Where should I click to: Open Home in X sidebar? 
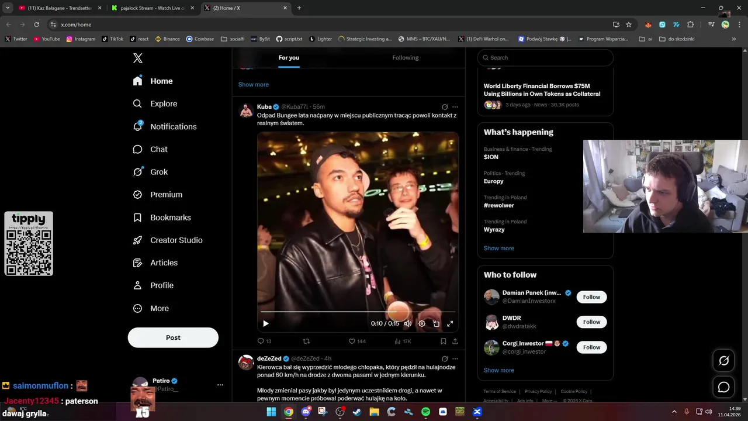point(153,81)
